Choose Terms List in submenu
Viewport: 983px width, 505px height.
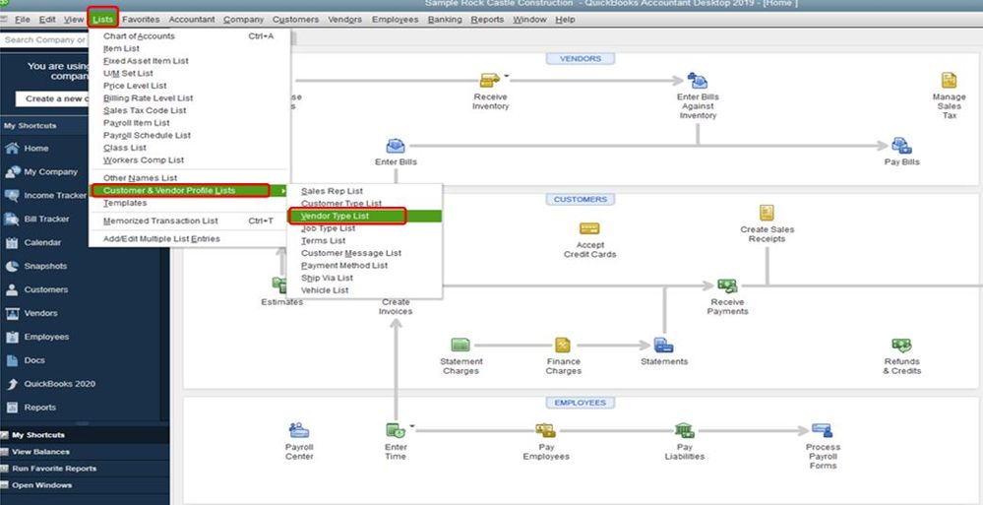[365, 241]
